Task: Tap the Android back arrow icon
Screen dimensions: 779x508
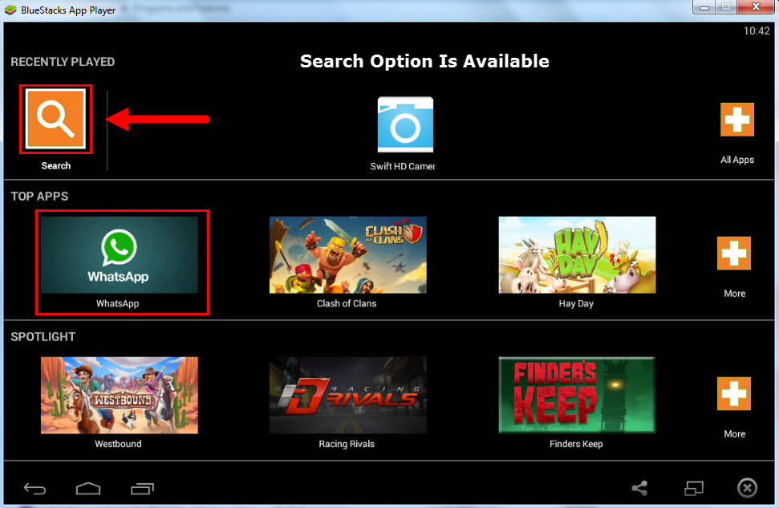Action: click(34, 489)
